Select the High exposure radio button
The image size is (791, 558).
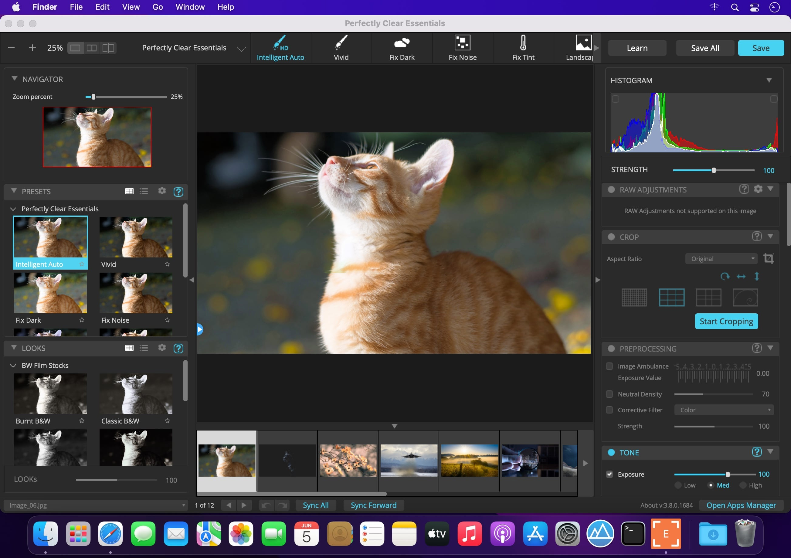[x=743, y=485]
